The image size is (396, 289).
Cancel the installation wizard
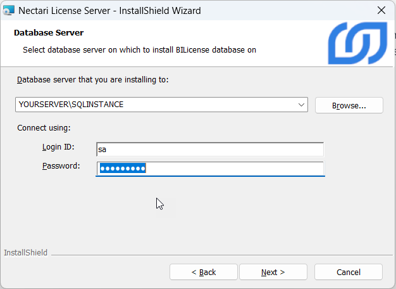click(348, 272)
